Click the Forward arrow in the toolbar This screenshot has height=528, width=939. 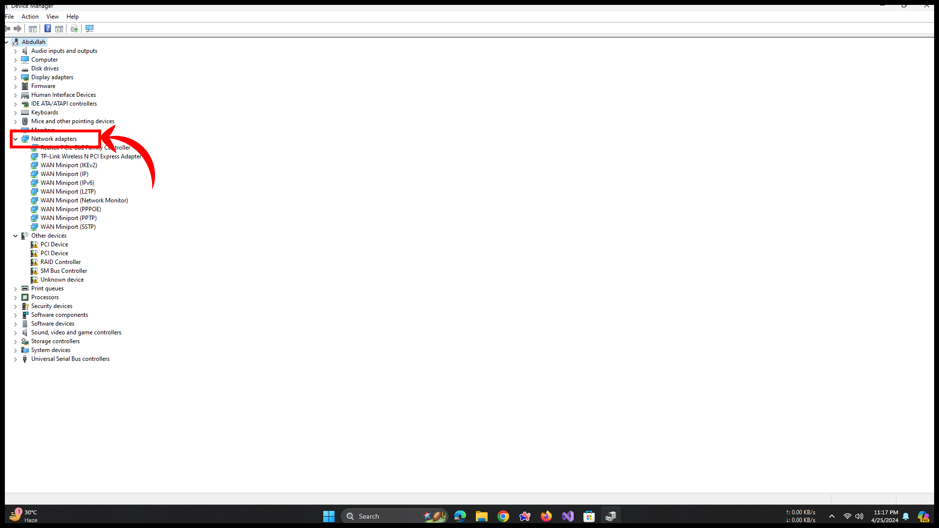tap(18, 28)
